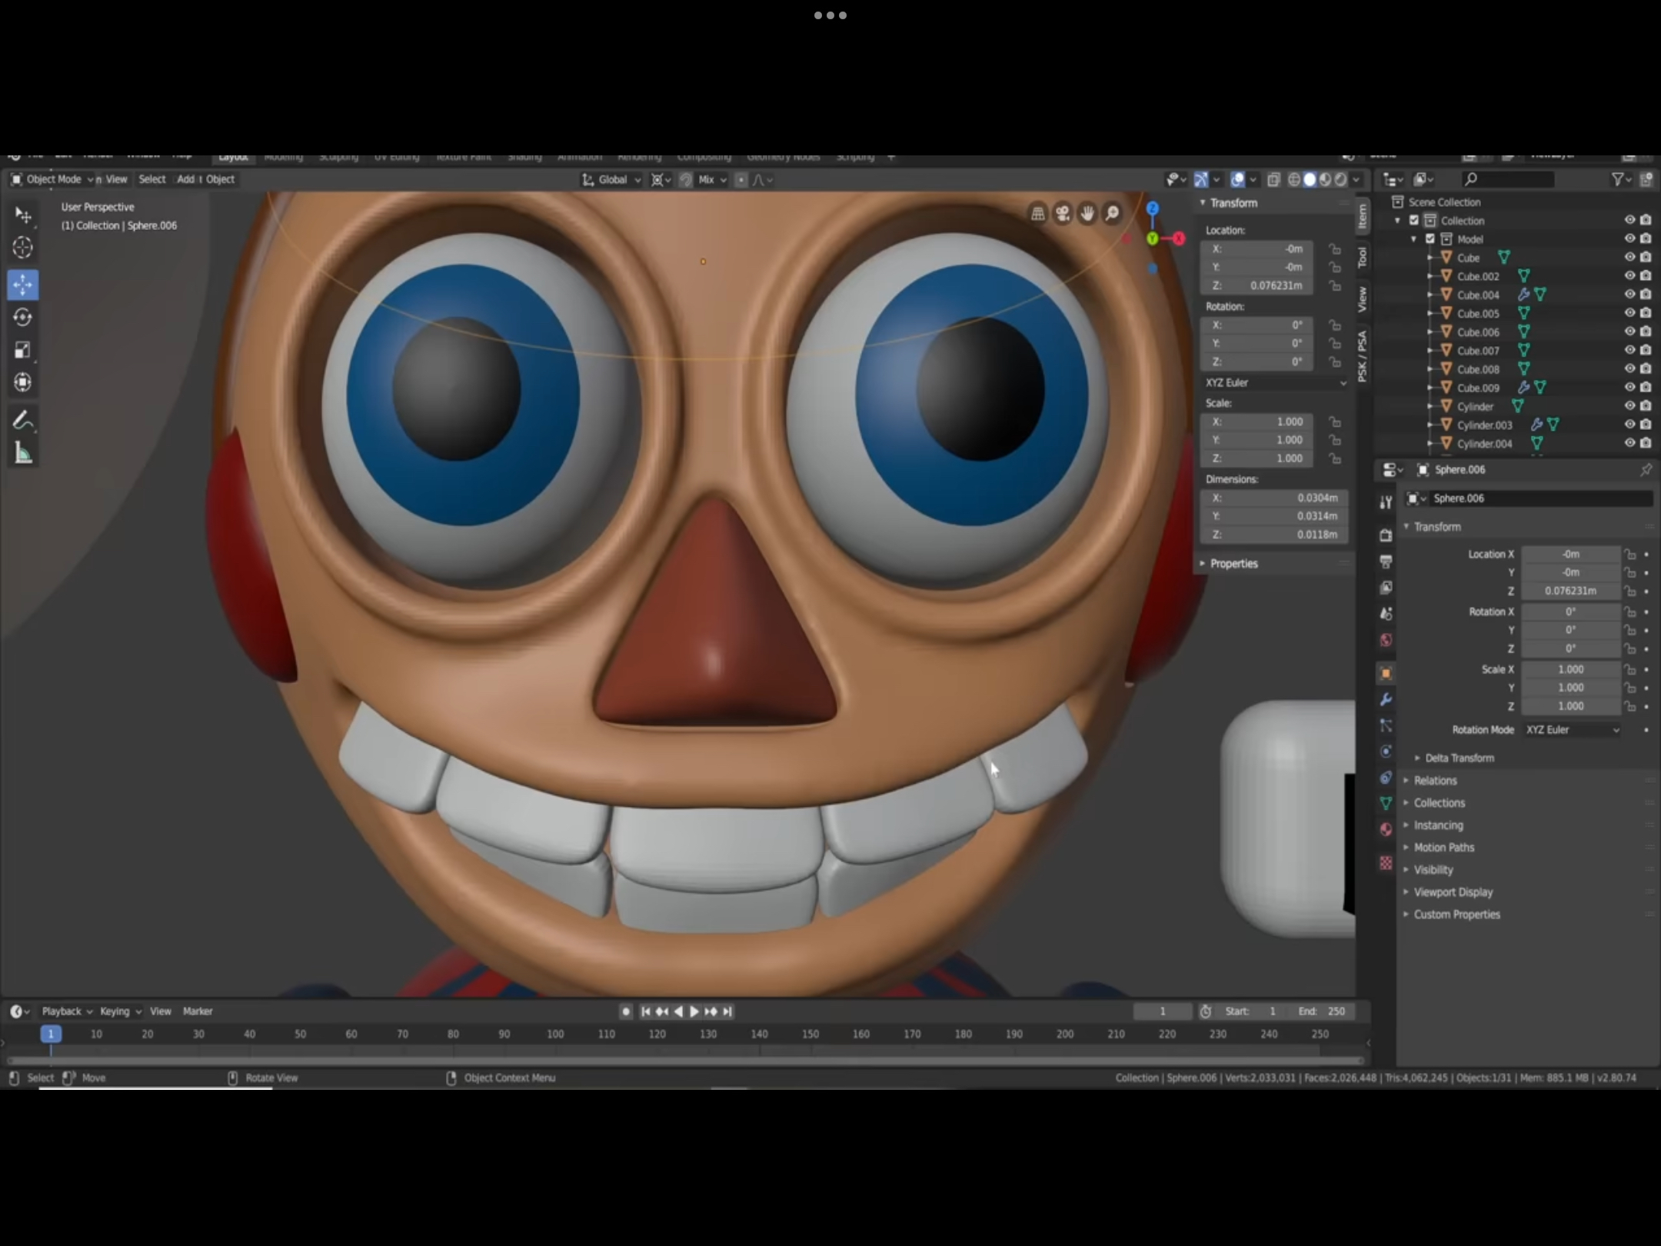This screenshot has width=1661, height=1246.
Task: Open the Object Mode dropdown
Action: (52, 179)
